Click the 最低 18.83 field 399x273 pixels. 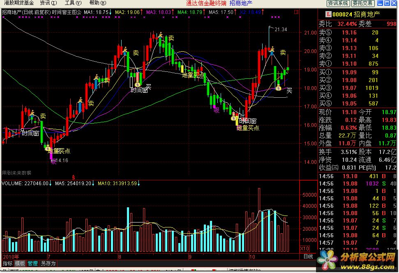(377, 128)
